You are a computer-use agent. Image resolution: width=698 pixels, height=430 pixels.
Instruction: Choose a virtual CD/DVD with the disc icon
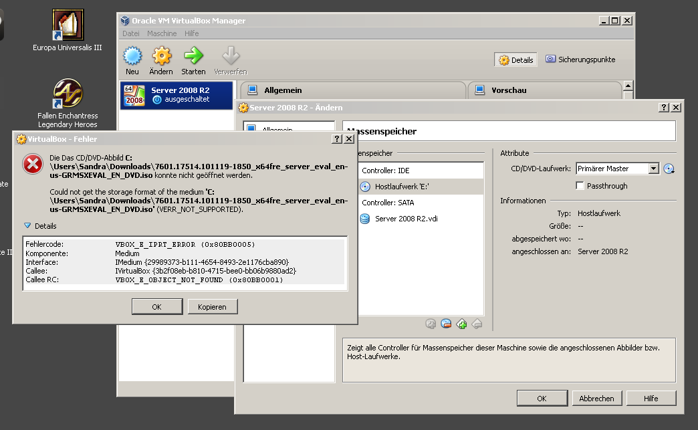pos(669,169)
